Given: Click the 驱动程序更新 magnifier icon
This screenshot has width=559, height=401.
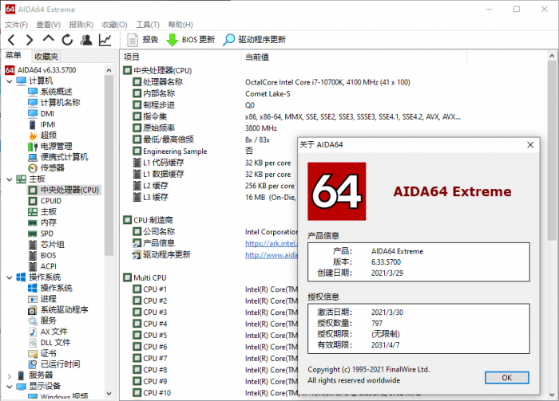Looking at the screenshot, I should (x=229, y=40).
